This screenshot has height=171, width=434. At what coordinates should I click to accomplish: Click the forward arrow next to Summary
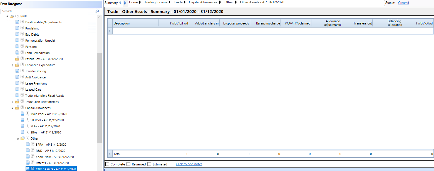(125, 3)
